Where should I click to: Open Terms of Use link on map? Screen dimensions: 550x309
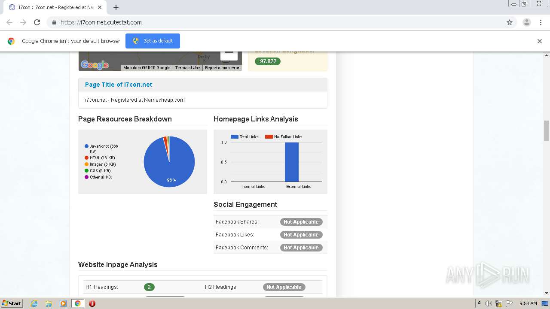click(x=187, y=68)
